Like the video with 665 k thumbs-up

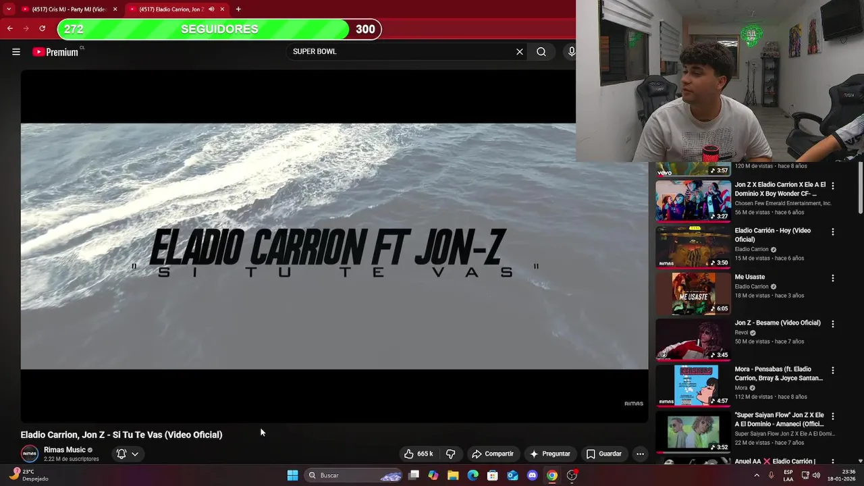pyautogui.click(x=418, y=454)
